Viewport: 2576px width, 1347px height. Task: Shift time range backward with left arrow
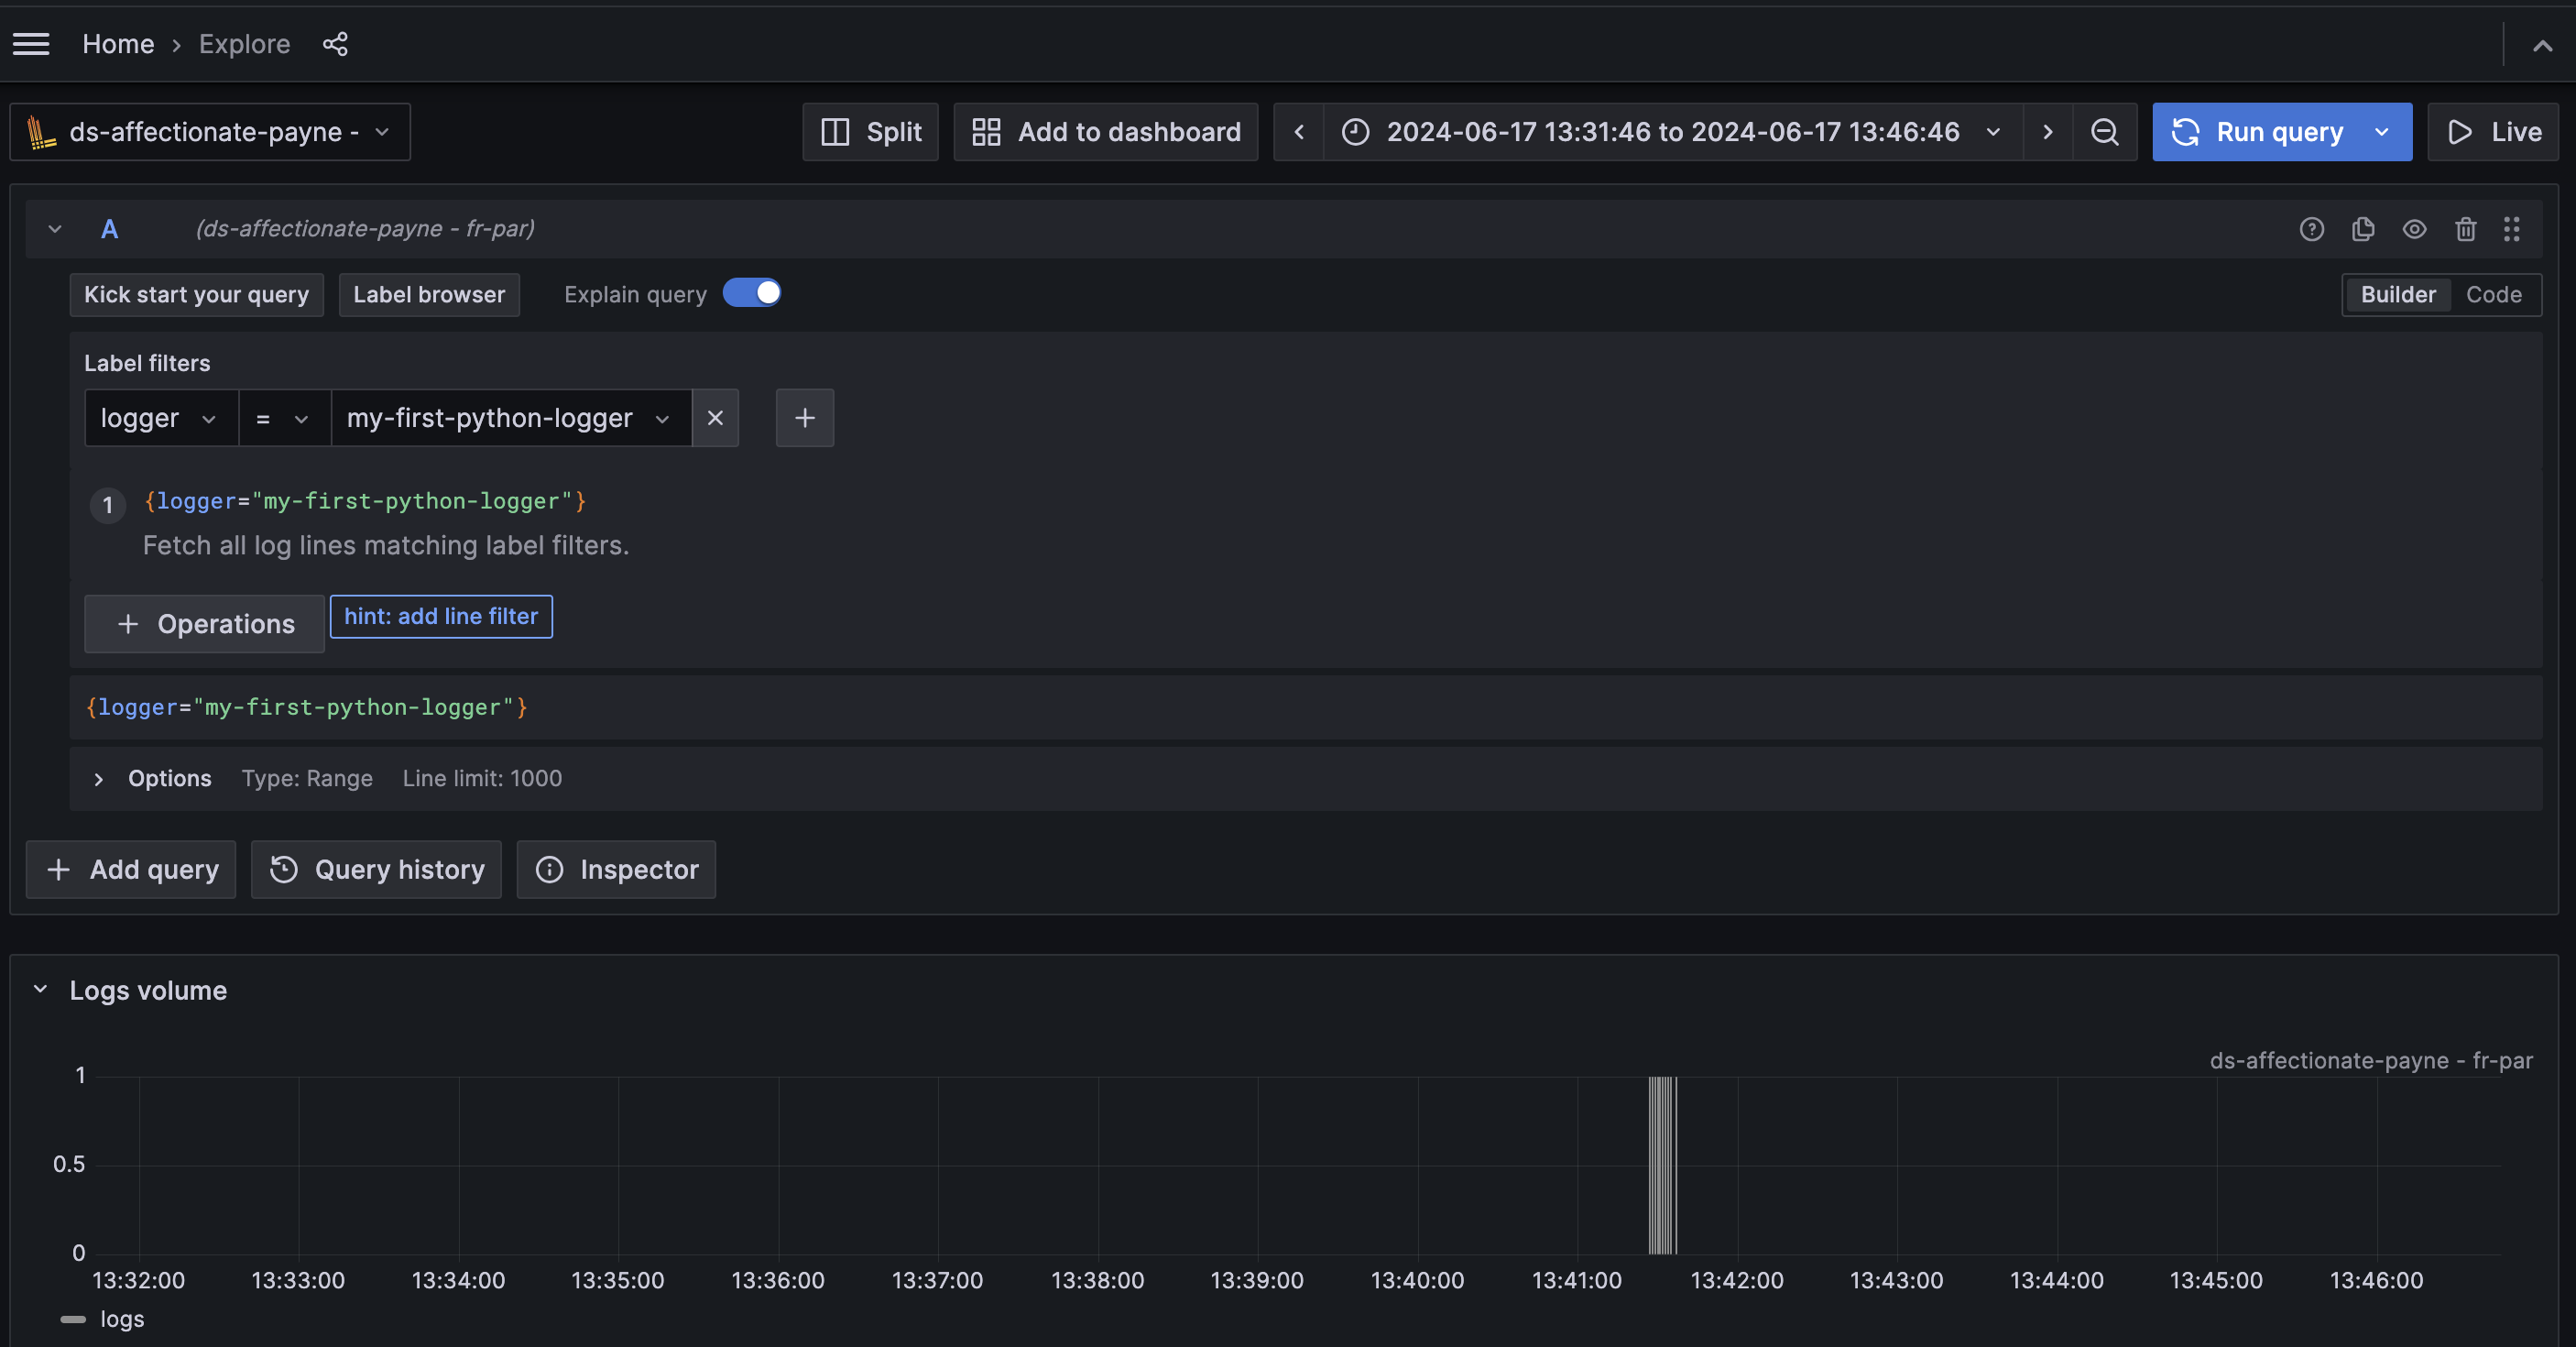1298,132
